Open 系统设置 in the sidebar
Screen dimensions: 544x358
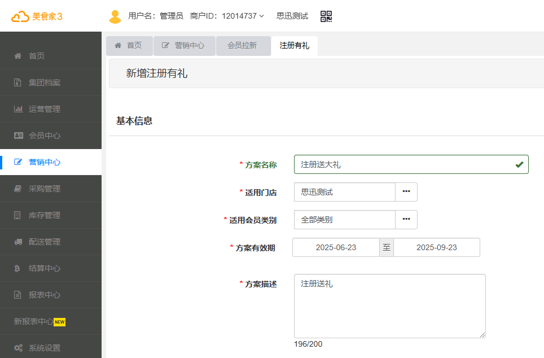point(51,348)
